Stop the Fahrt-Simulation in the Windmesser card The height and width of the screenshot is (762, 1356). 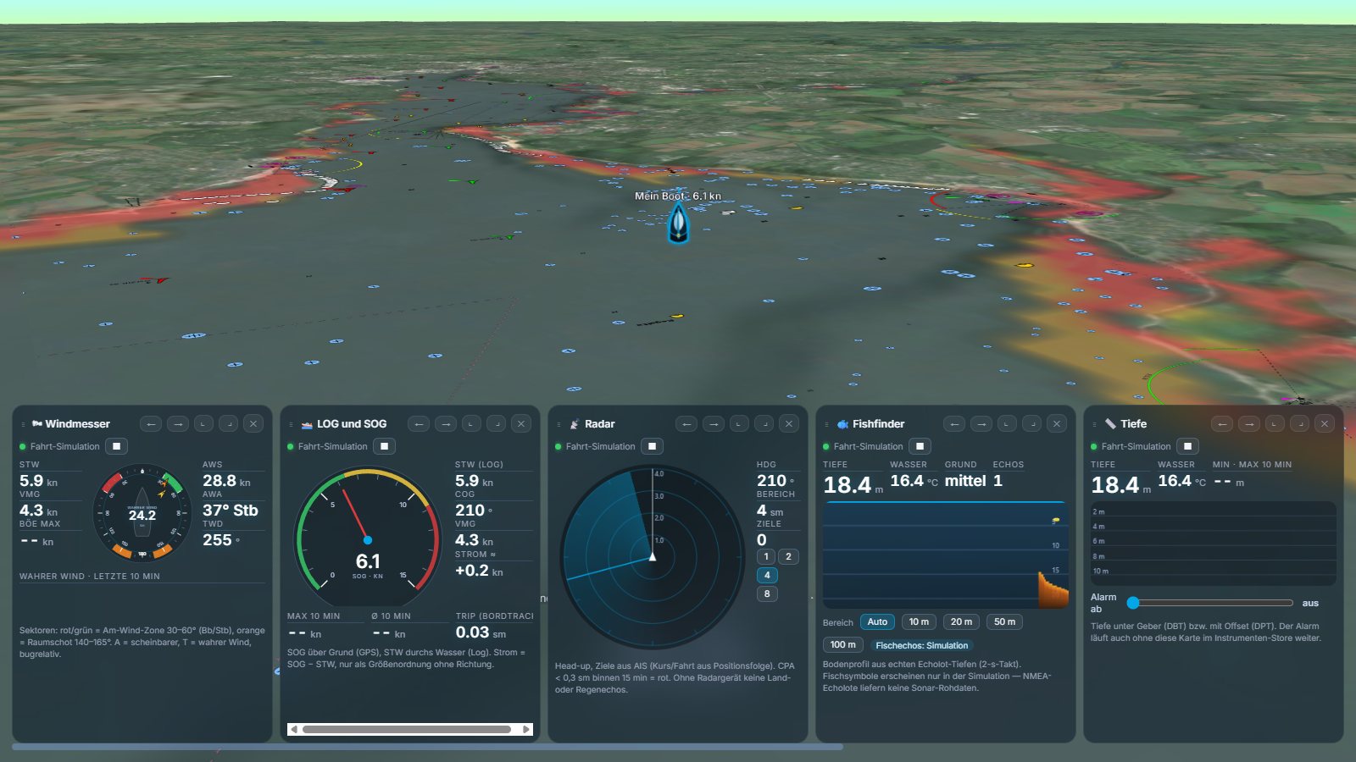click(117, 446)
